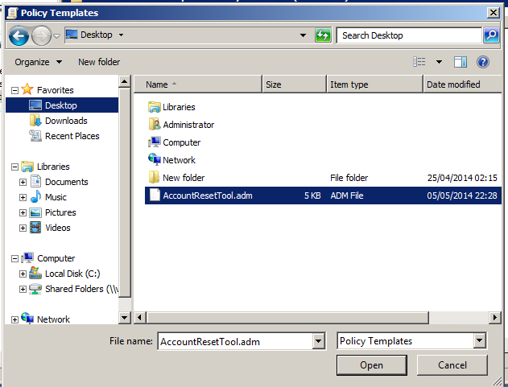Click the Cancel button
Viewport: 508px width, 387px height.
[452, 365]
